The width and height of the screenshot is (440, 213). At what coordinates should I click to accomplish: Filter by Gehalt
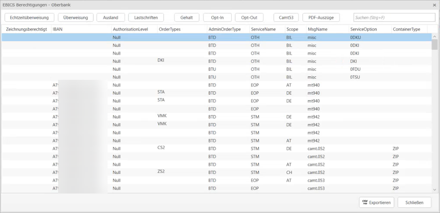point(187,18)
